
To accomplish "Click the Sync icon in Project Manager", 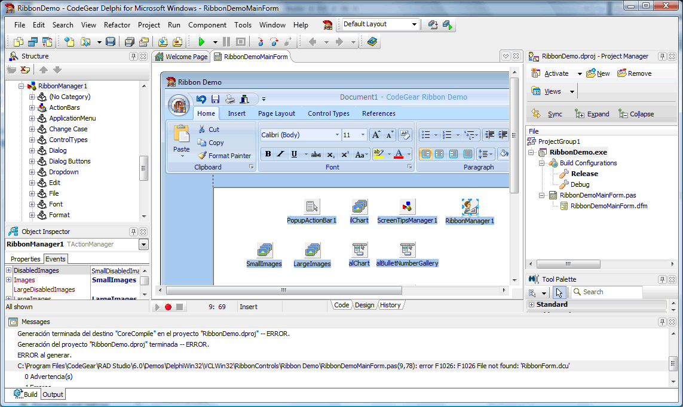I will click(x=537, y=113).
